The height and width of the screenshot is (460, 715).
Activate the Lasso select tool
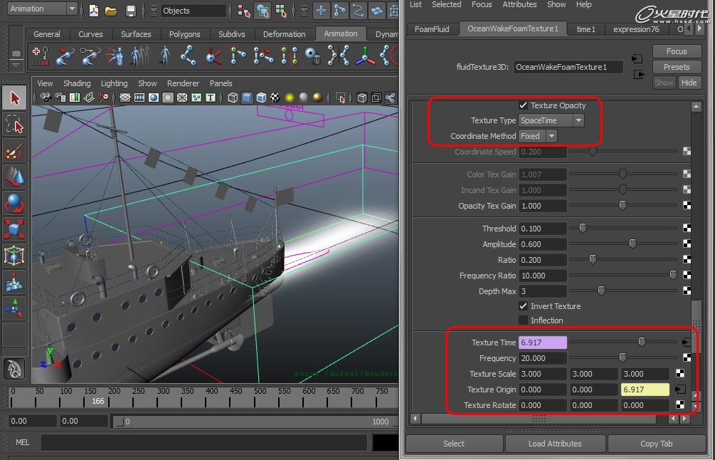click(x=14, y=125)
